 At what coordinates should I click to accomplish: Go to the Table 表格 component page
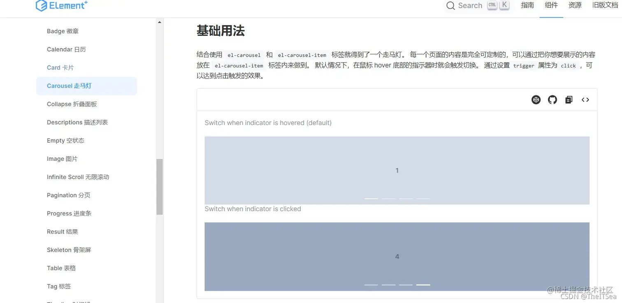tap(61, 268)
